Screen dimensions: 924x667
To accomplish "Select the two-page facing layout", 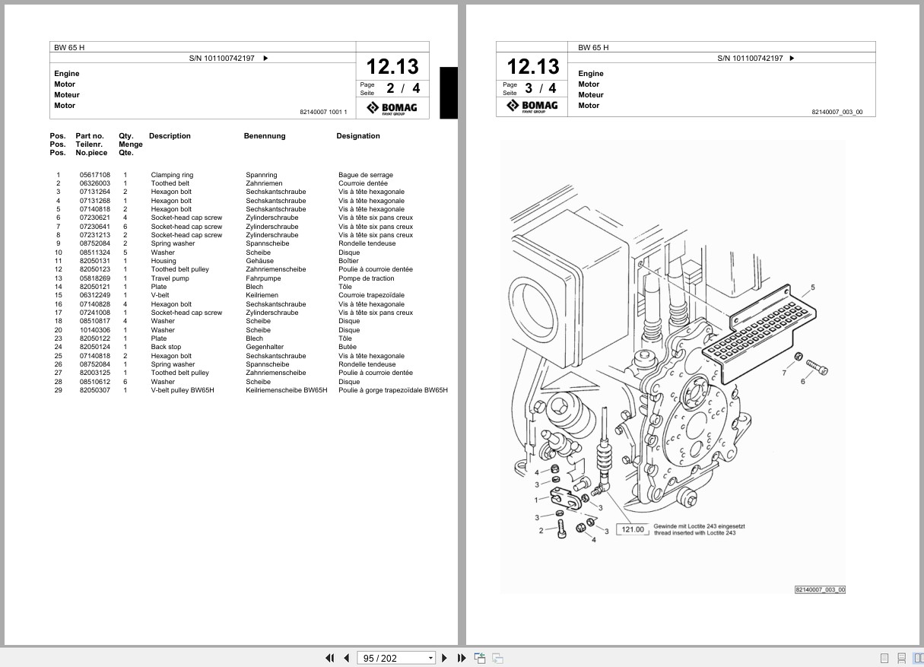I will (x=918, y=658).
